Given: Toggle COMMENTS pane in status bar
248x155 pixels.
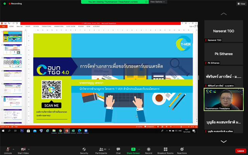Looking at the screenshot, I should 149,127.
